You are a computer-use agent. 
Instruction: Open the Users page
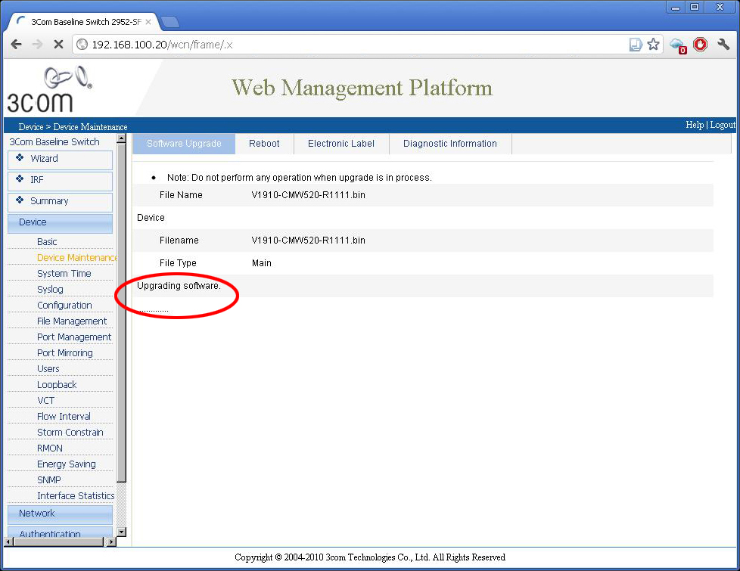(x=48, y=369)
